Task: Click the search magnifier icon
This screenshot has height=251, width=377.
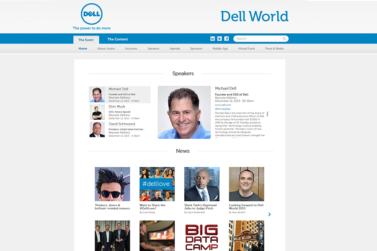Action: [x=284, y=38]
